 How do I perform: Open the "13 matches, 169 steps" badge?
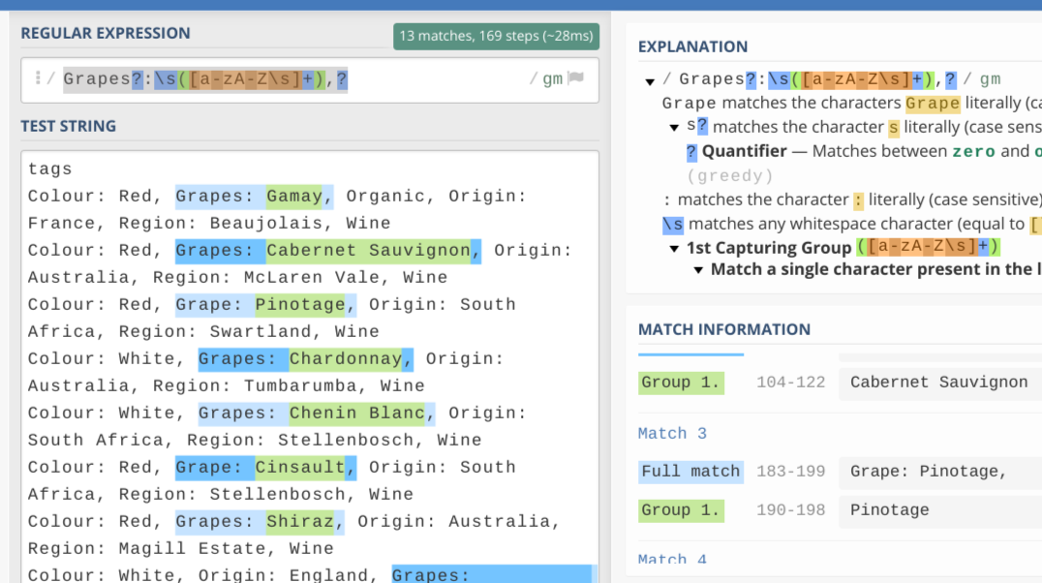[x=496, y=36]
